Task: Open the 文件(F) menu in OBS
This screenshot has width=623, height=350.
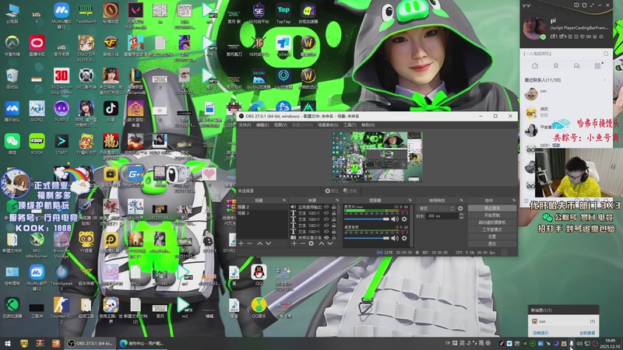Action: pos(245,125)
